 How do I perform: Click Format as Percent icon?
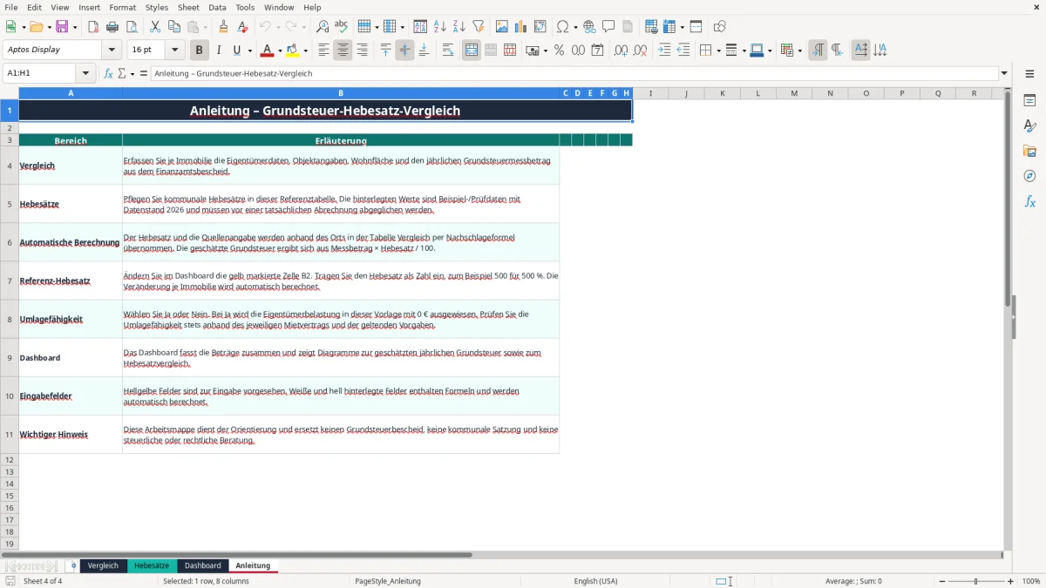(x=559, y=51)
